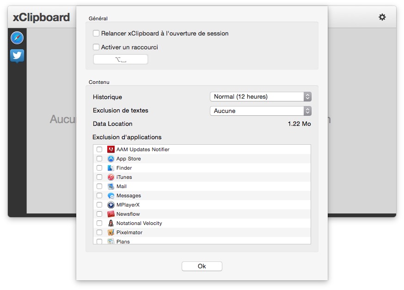Tick the Mail exclusion checkbox
The height and width of the screenshot is (290, 404).
99,186
